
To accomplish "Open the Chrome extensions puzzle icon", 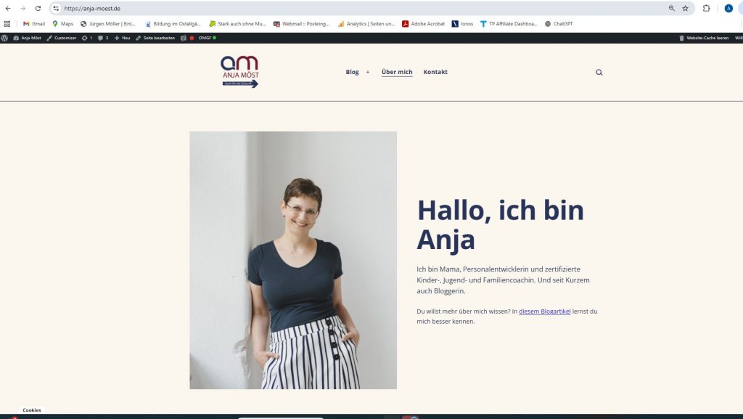I will (x=706, y=9).
